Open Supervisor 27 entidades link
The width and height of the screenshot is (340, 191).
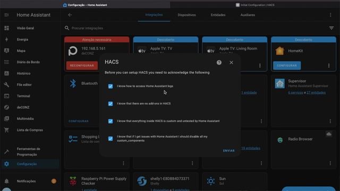tap(316, 92)
